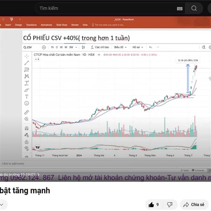Click the Tell me what you want to do box
The image size is (211, 211).
pyautogui.click(x=108, y=25)
